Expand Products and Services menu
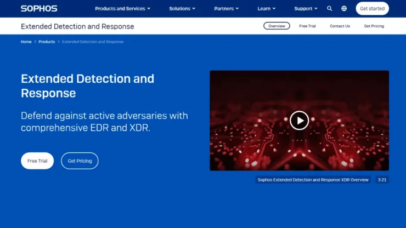 (122, 9)
